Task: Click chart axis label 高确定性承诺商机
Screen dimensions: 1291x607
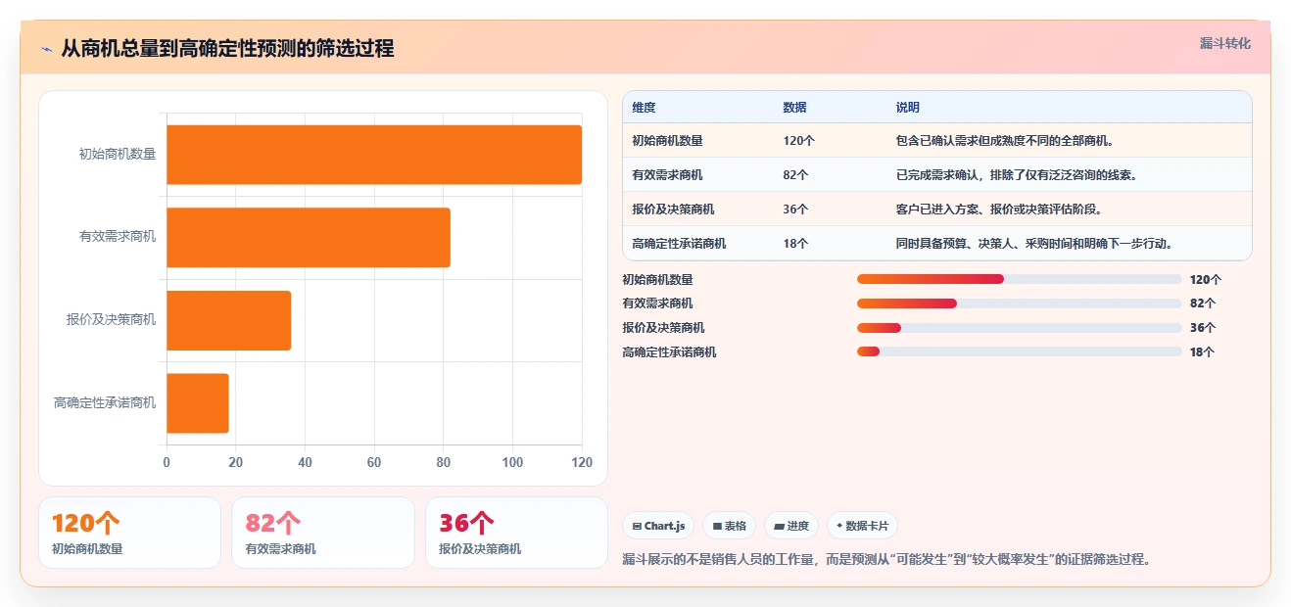Action: coord(105,402)
